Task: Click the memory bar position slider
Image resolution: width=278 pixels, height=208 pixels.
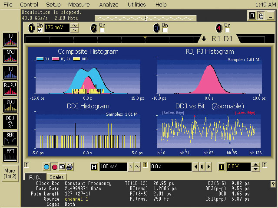Action: (146, 18)
